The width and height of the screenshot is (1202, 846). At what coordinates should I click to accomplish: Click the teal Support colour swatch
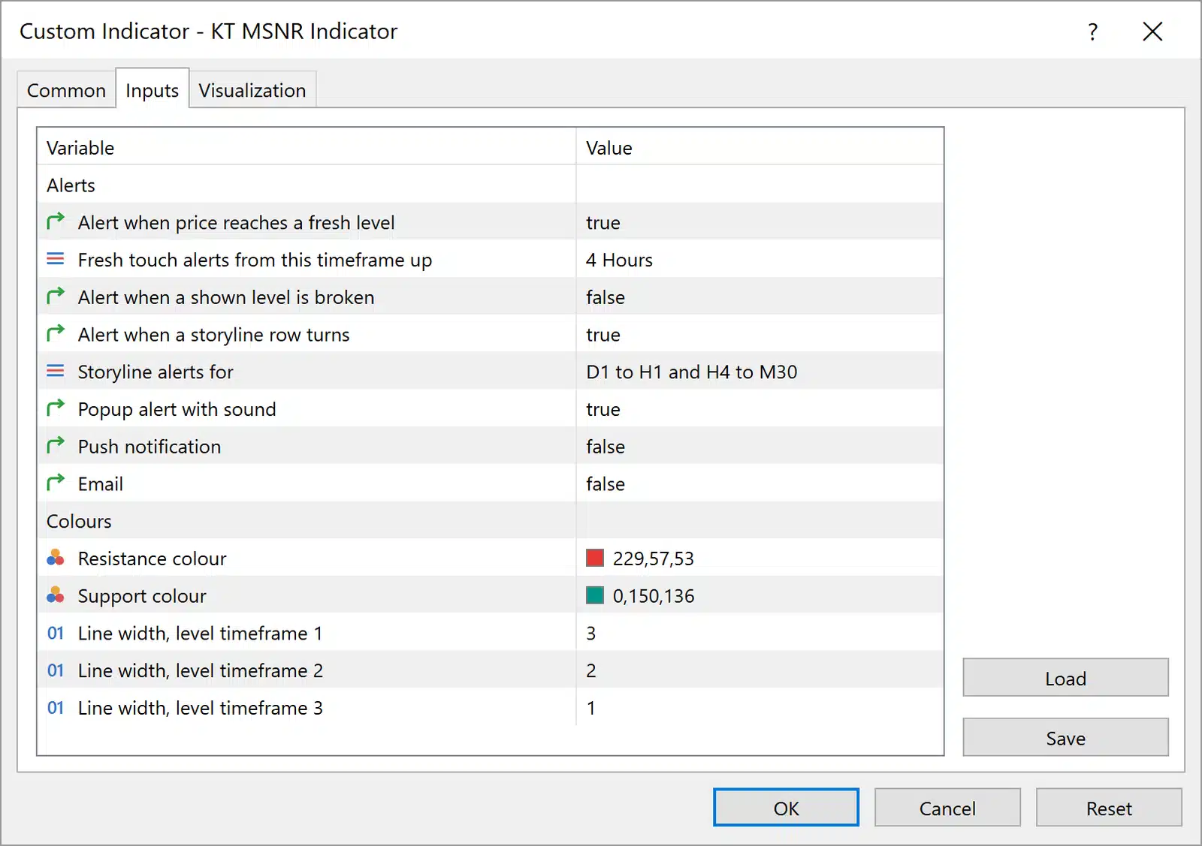pyautogui.click(x=595, y=595)
